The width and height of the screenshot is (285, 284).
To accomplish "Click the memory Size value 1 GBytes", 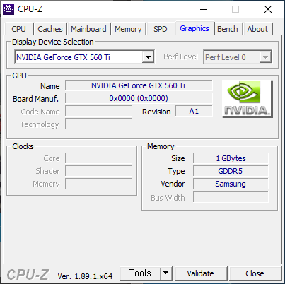I will [231, 158].
